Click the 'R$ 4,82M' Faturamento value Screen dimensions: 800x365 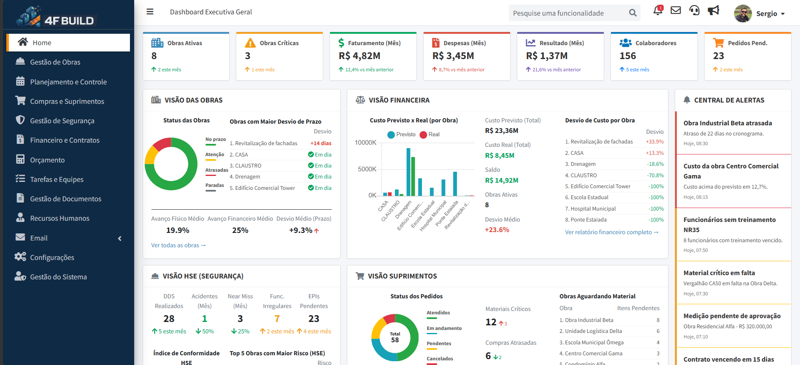point(359,56)
